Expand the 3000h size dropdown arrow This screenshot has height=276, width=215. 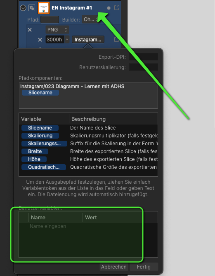[x=67, y=39]
